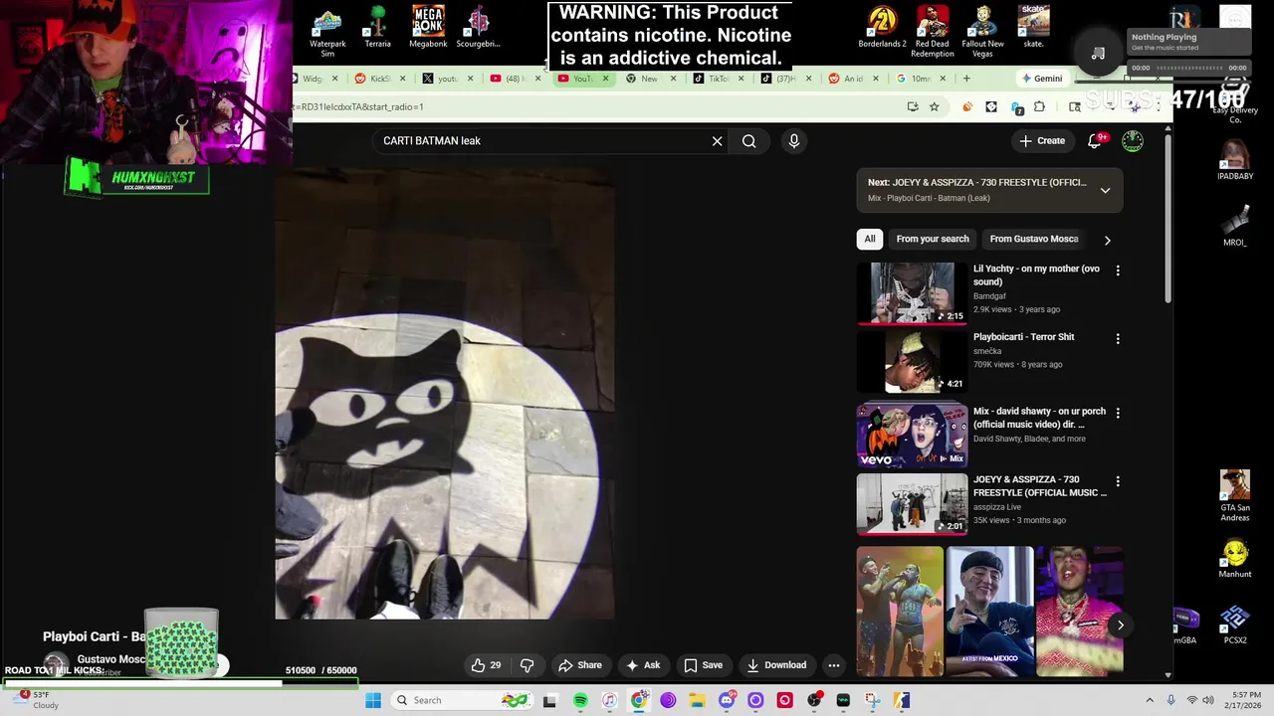This screenshot has height=716, width=1274.
Task: Click the Ask button
Action: pyautogui.click(x=643, y=665)
